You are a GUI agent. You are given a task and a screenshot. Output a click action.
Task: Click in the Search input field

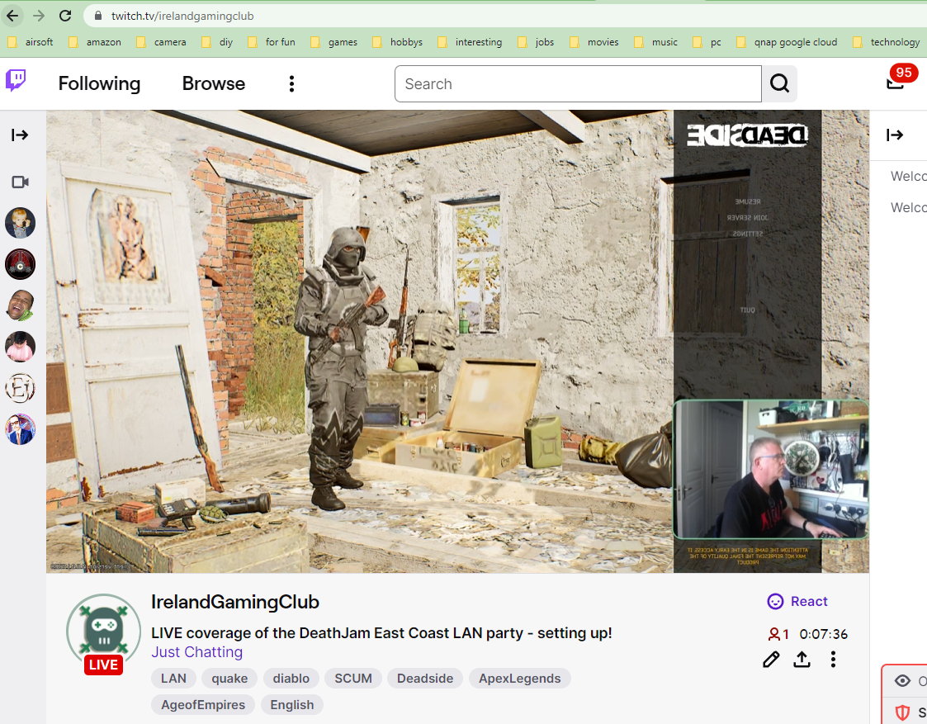[578, 83]
